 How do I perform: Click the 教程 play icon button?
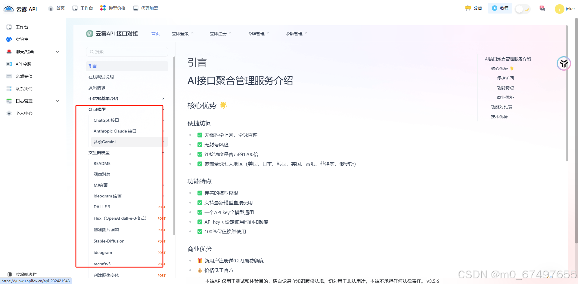[495, 8]
